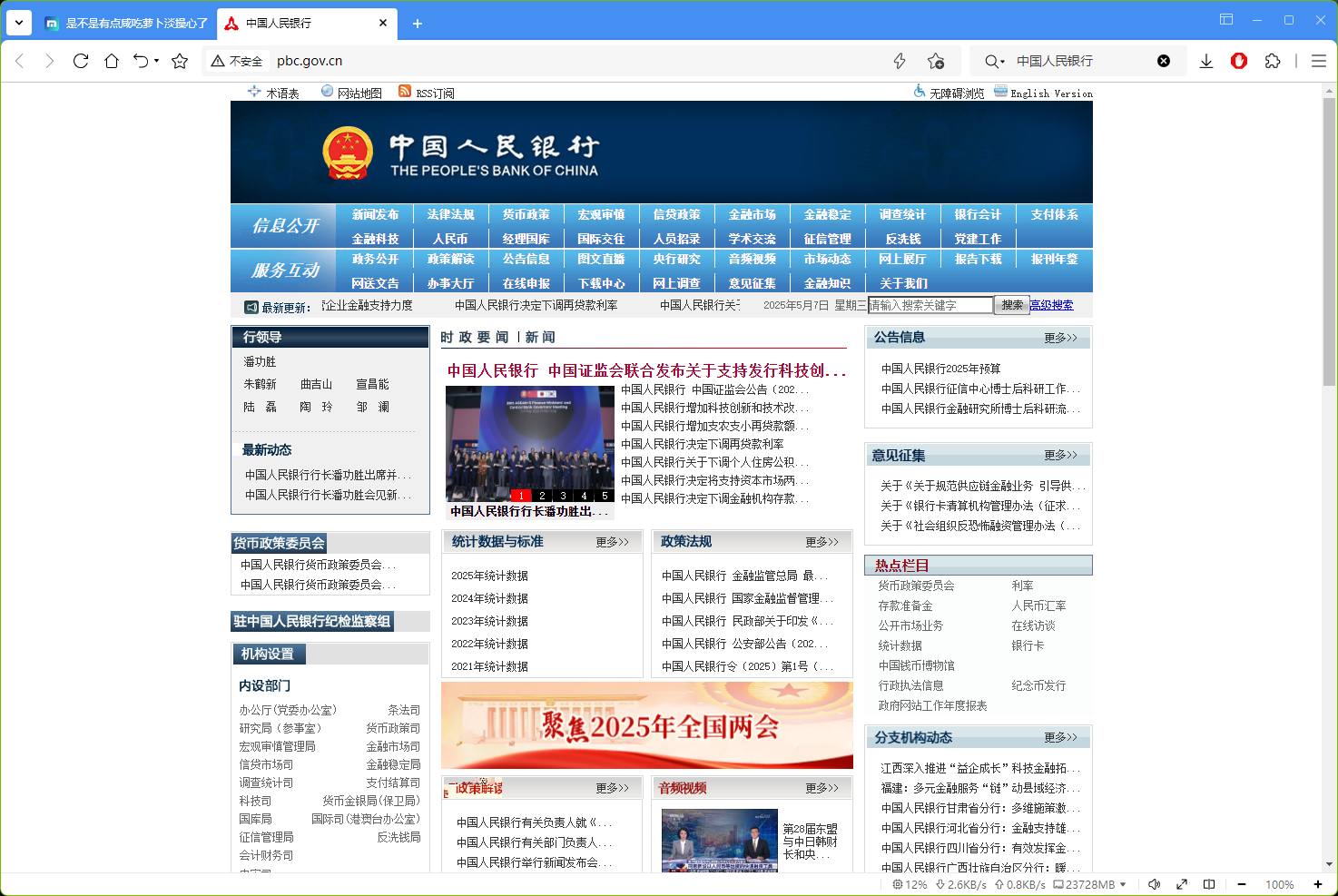Click the RSS订阅 feed icon
1338x896 pixels.
(405, 91)
